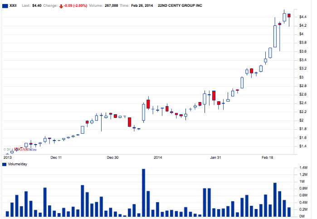Click the Feb 18 date axis label

coord(267,157)
